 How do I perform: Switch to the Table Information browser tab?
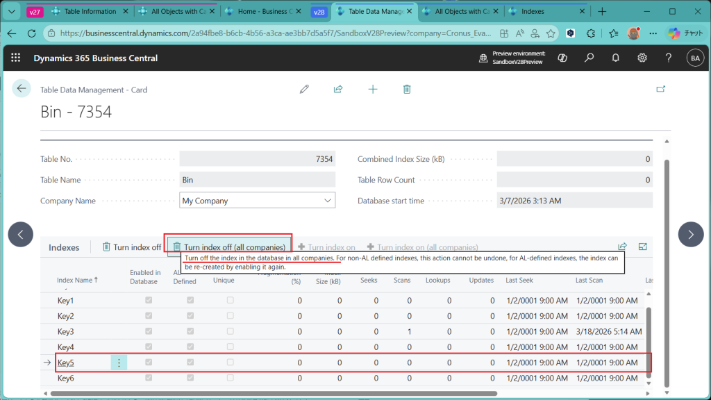[89, 12]
